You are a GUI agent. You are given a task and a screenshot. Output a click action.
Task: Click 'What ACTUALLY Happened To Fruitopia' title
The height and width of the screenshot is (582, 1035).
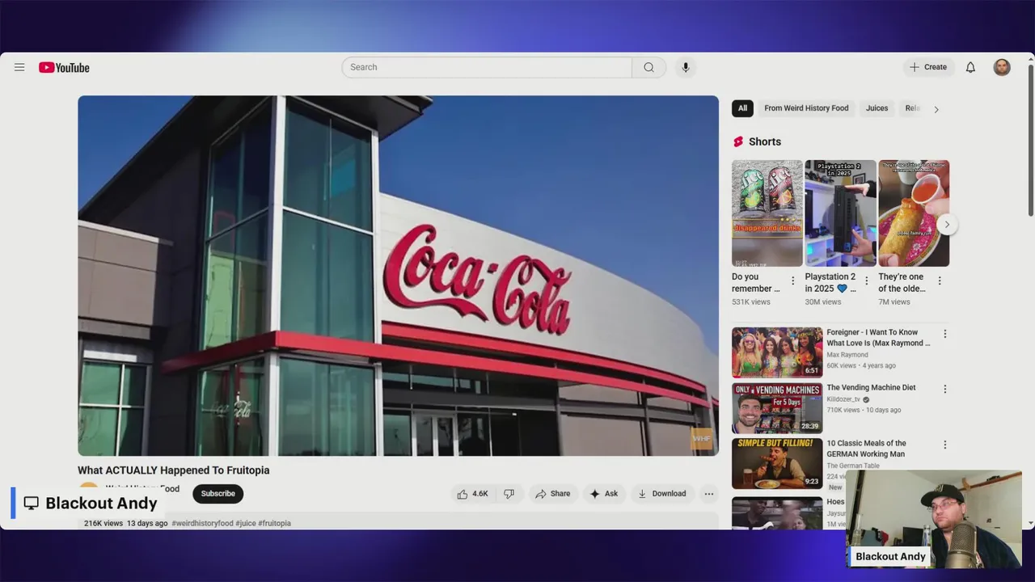pyautogui.click(x=174, y=470)
